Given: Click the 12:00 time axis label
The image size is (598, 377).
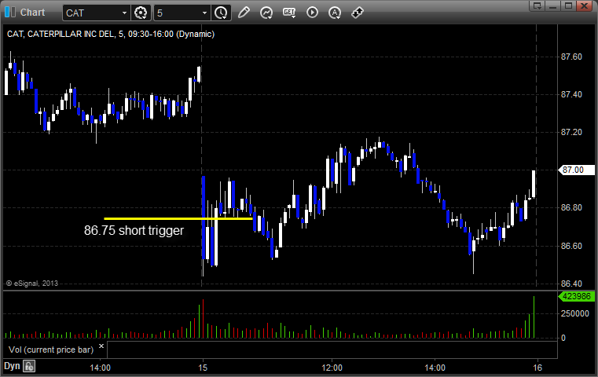Looking at the screenshot, I should (332, 368).
